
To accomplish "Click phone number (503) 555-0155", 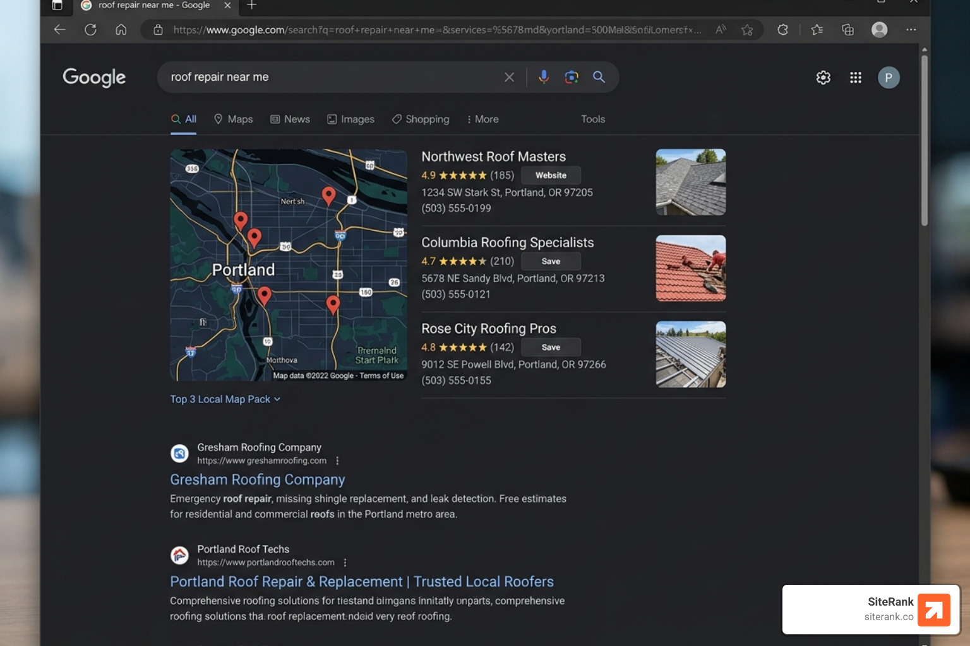I will [x=456, y=380].
